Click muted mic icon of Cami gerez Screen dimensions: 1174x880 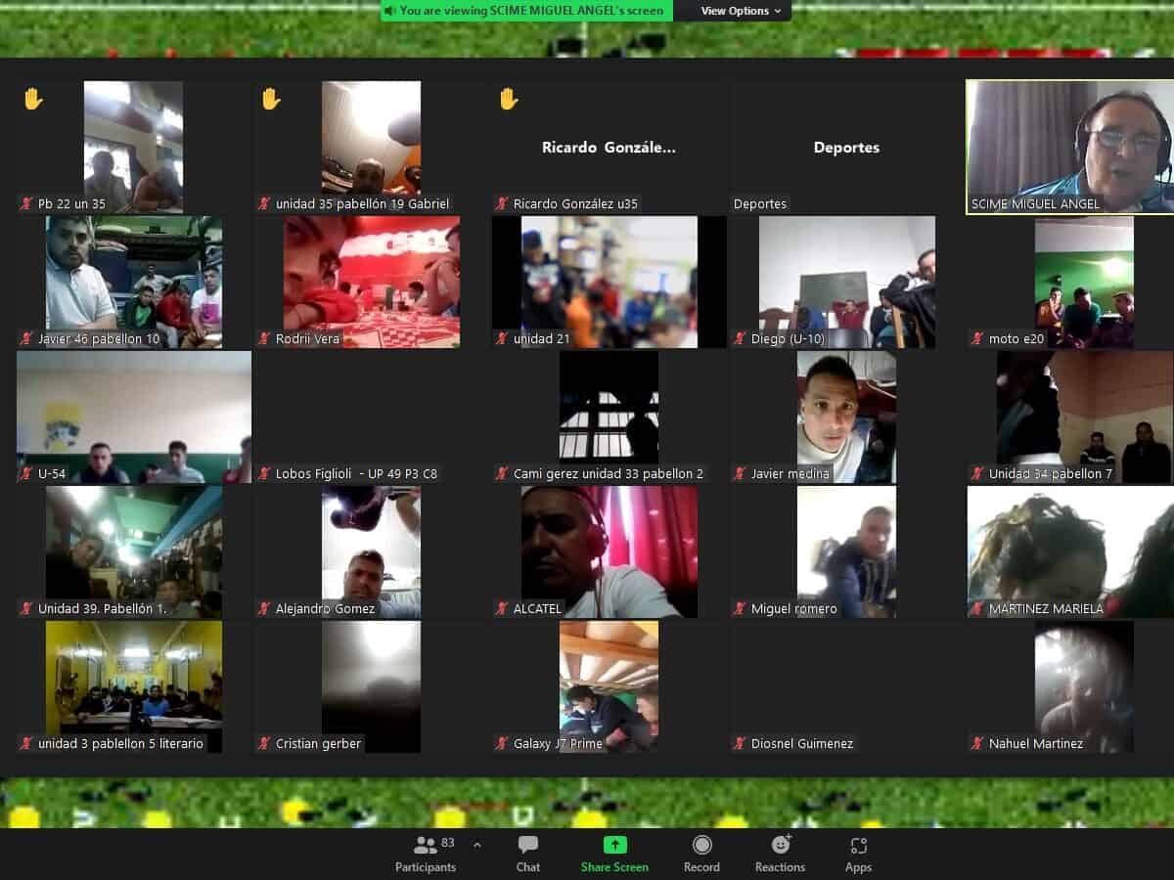502,474
